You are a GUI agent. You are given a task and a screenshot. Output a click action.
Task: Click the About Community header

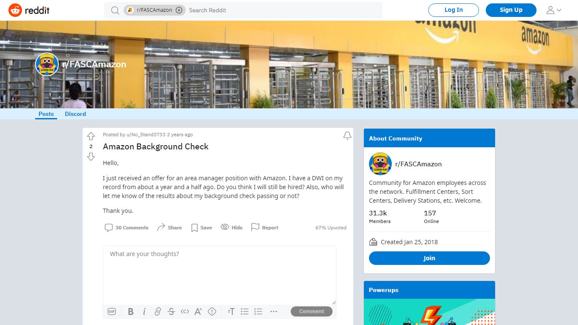pos(429,138)
